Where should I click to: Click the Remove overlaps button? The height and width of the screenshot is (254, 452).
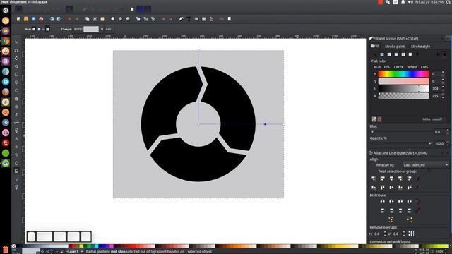411,234
